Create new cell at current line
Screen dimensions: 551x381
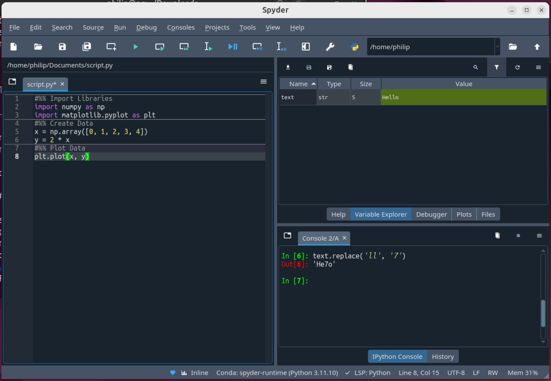pos(111,47)
